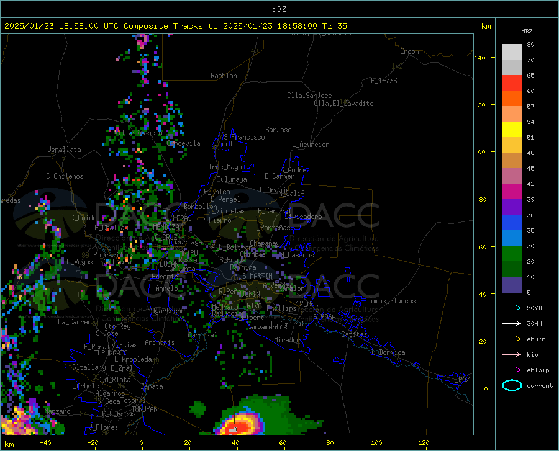The width and height of the screenshot is (559, 451).
Task: Click the TUNUYAN town label
Action: click(x=144, y=409)
